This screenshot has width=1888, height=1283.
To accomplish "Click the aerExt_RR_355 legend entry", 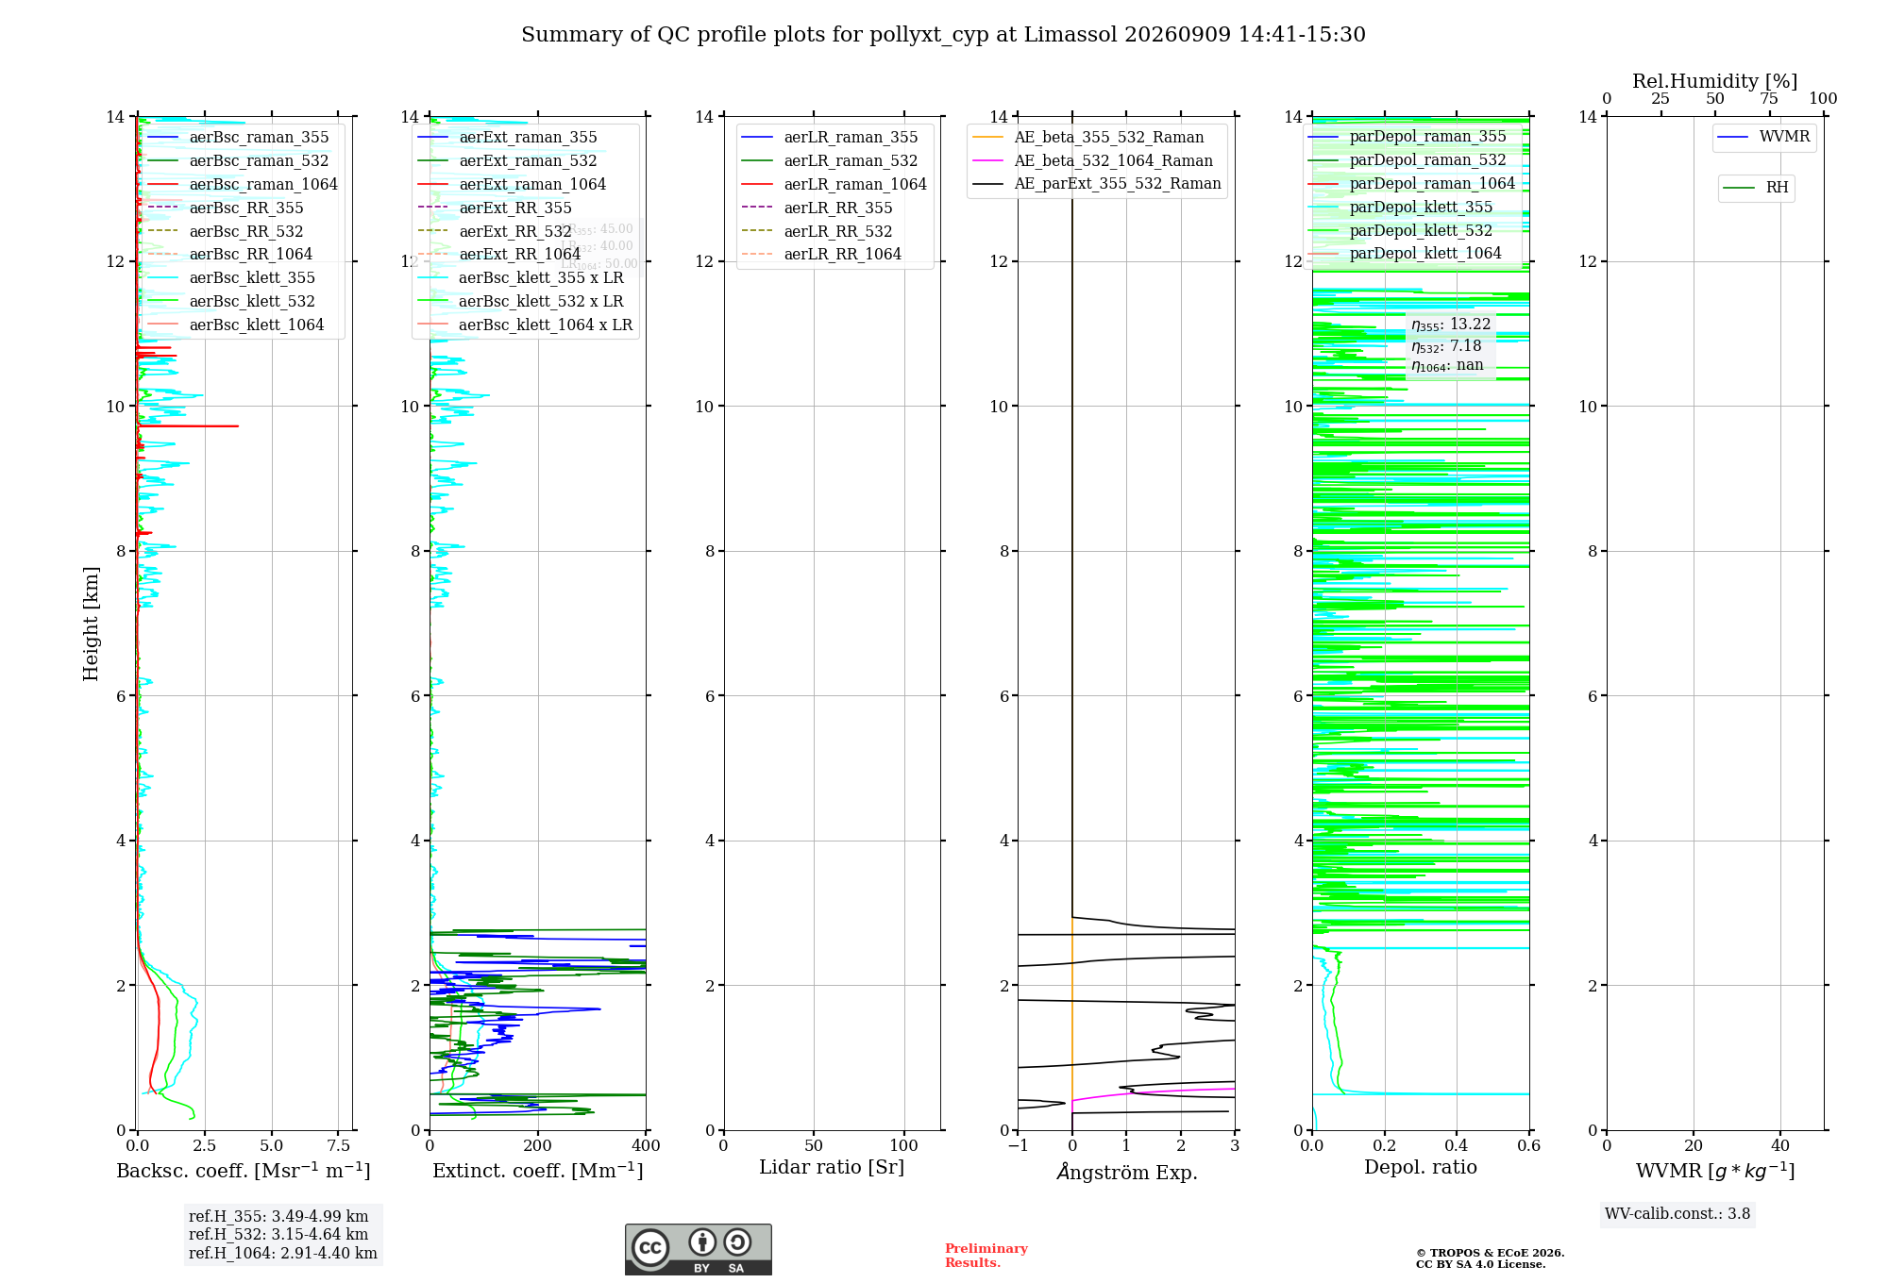I will tap(495, 208).
